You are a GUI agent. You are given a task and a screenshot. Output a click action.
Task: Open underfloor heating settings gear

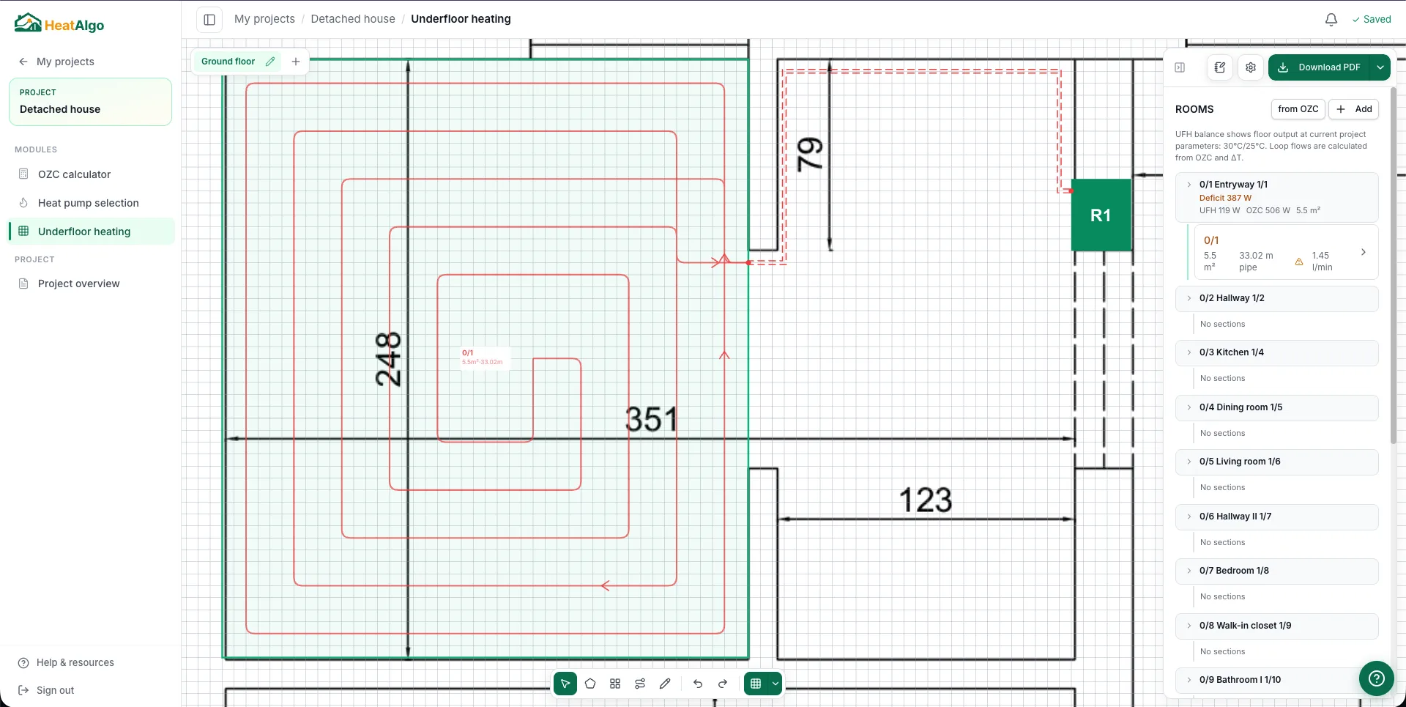(x=1251, y=67)
